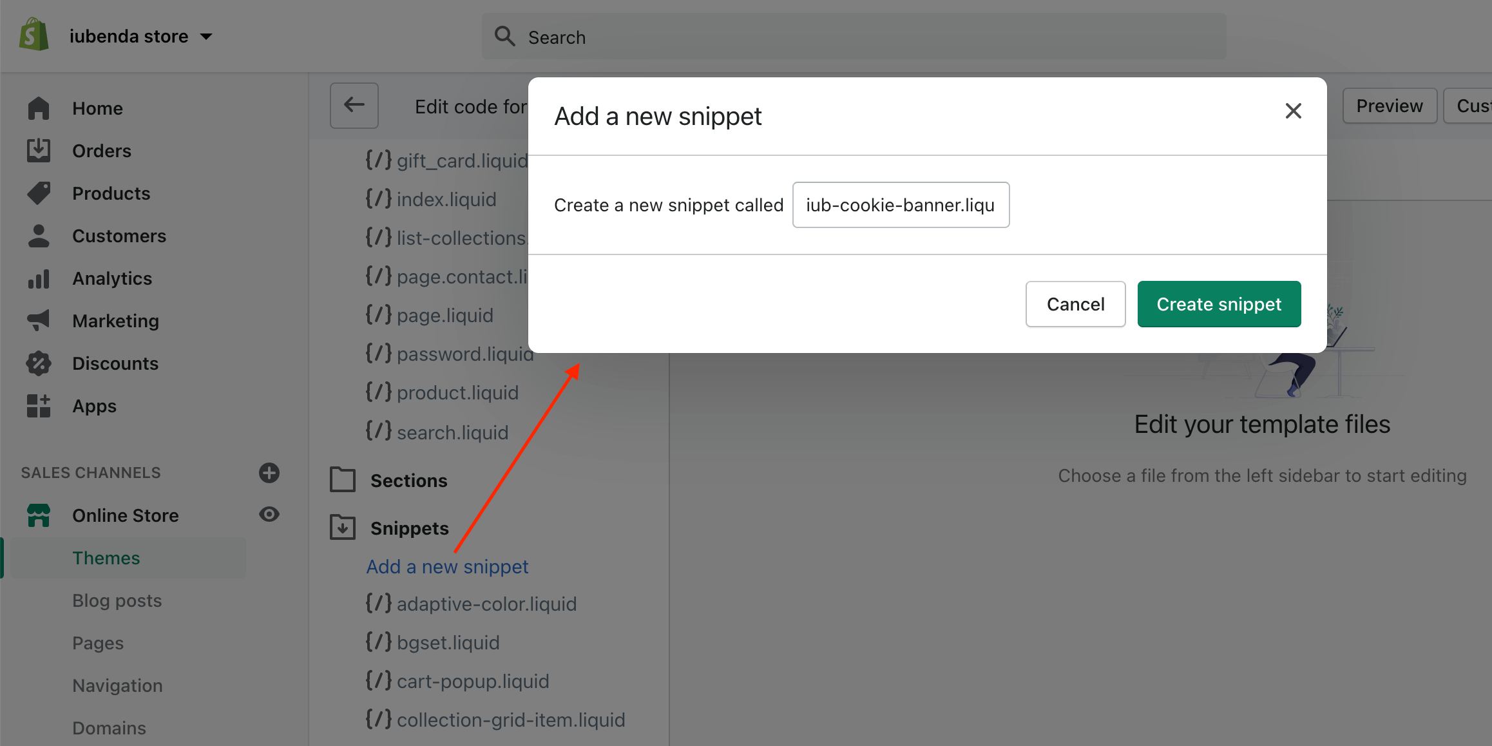1492x746 pixels.
Task: Click the back arrow beside Edit code
Action: tap(354, 105)
